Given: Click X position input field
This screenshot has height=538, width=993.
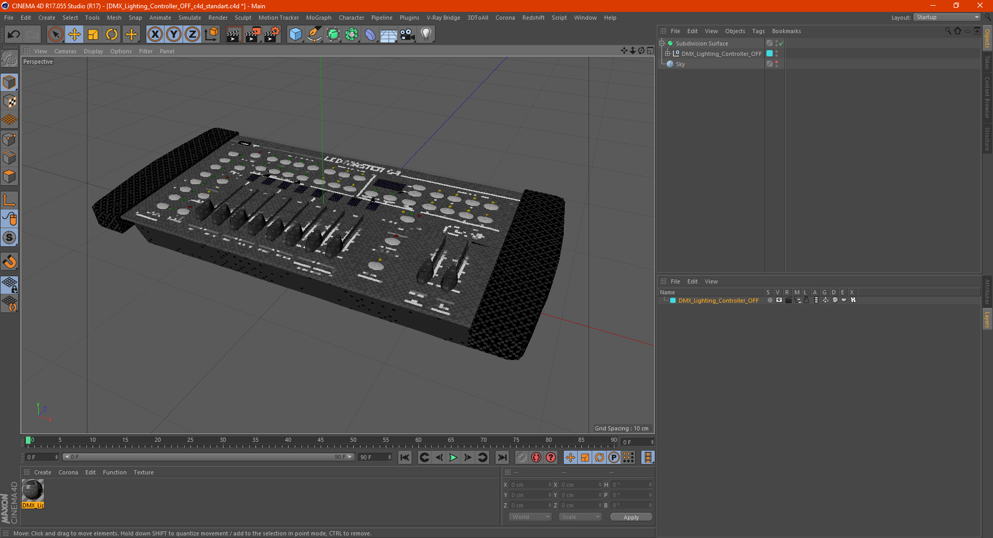Looking at the screenshot, I should pos(531,485).
